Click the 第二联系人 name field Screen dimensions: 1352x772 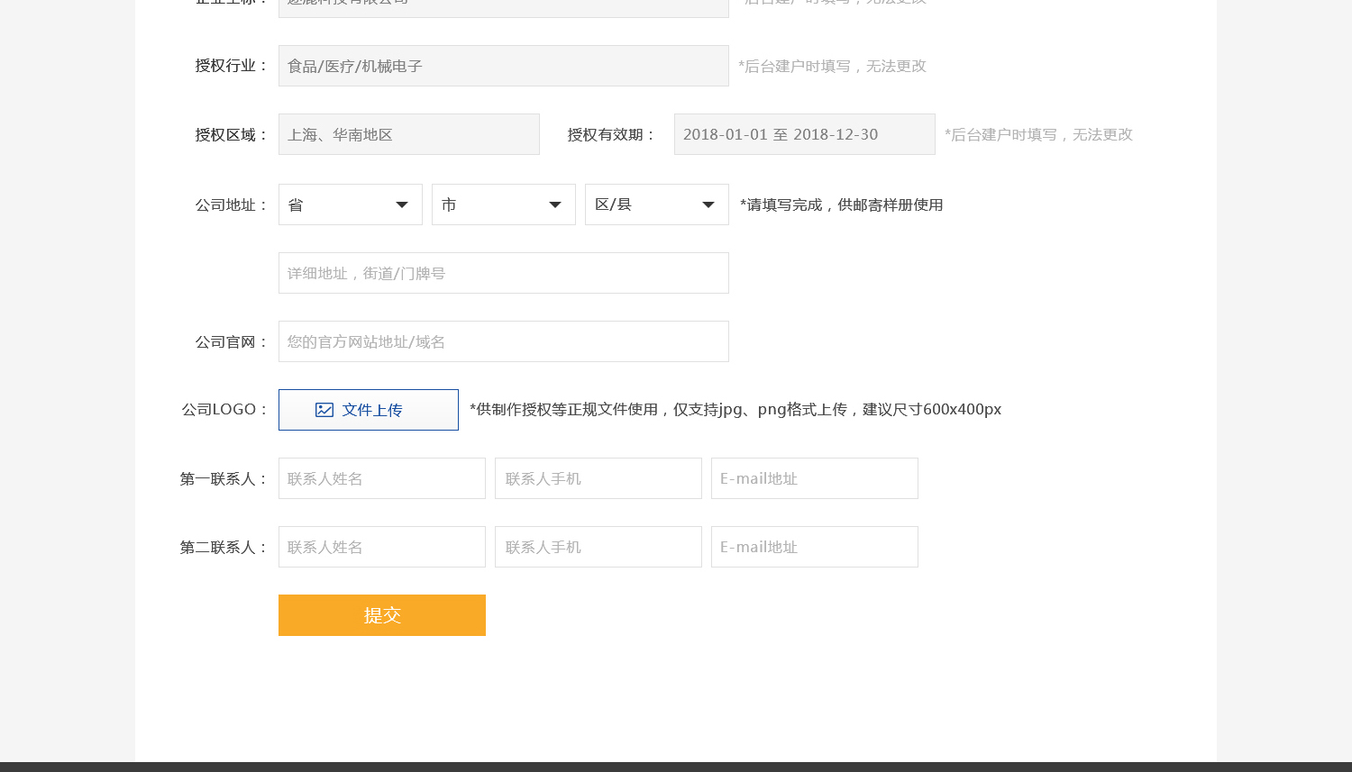pyautogui.click(x=381, y=547)
